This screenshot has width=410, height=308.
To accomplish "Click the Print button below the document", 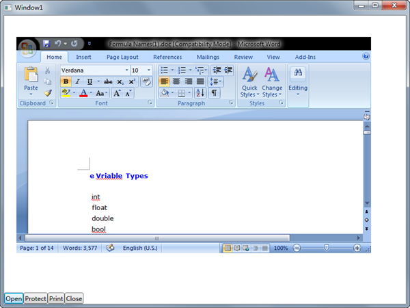I will point(56,298).
